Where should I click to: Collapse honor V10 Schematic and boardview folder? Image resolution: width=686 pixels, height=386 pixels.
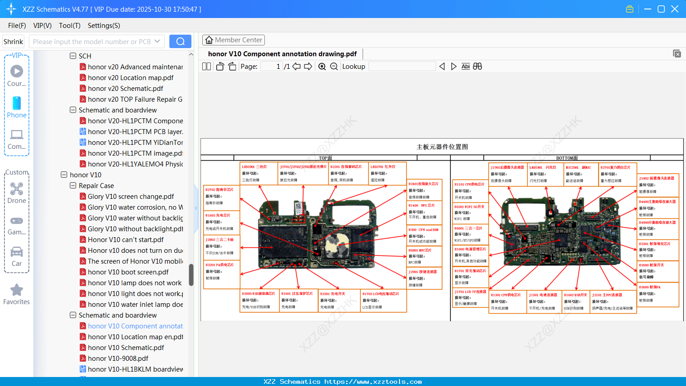tap(73, 315)
